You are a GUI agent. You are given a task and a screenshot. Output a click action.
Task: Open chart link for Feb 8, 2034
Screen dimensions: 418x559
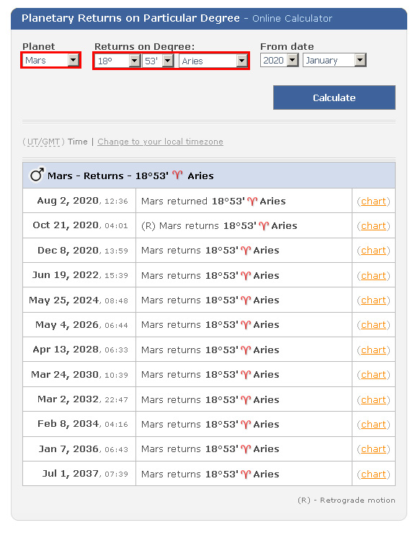tap(373, 425)
